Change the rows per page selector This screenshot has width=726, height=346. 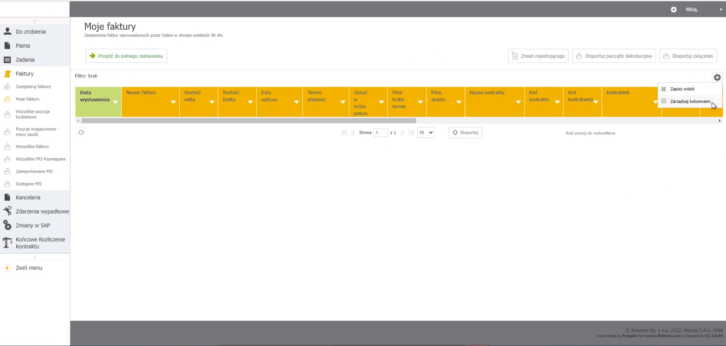[426, 132]
